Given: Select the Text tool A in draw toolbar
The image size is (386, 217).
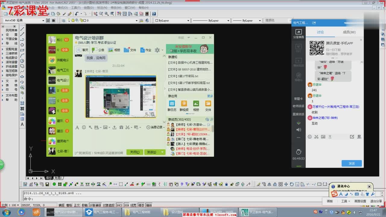Looking at the screenshot, I should coord(22,124).
